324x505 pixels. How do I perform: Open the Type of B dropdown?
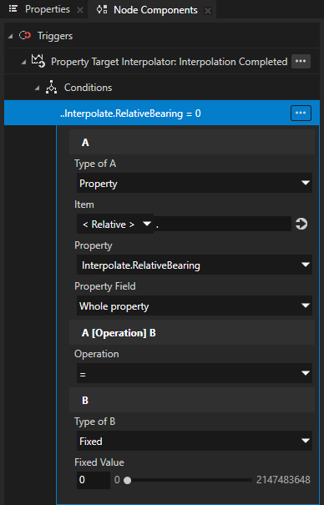195,441
